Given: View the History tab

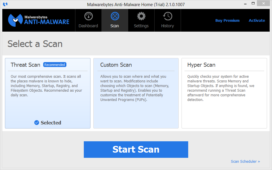Looking at the screenshot, I should [168, 20].
